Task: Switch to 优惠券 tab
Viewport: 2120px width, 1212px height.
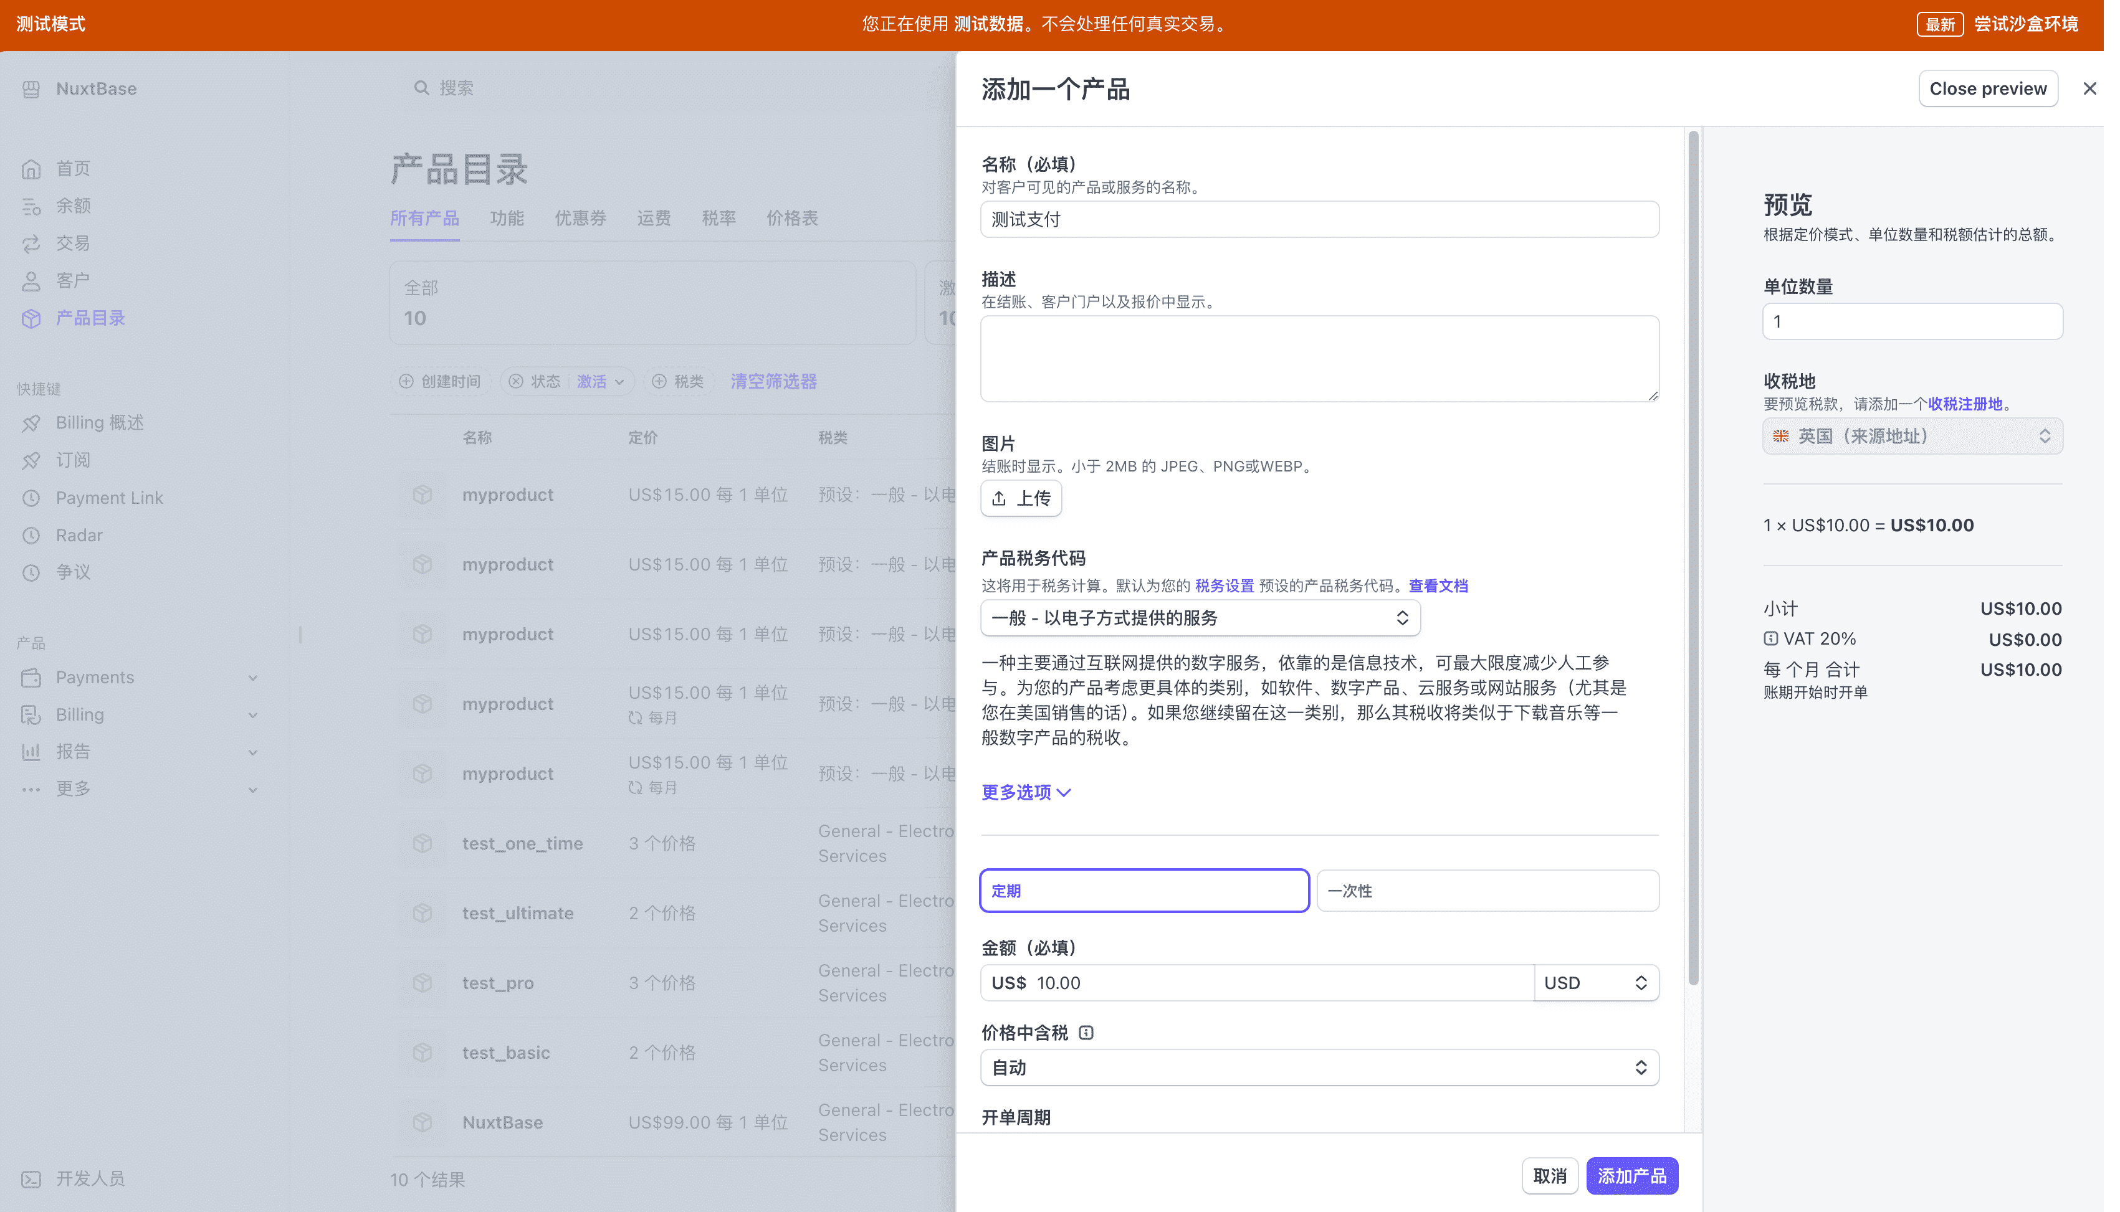Action: point(580,218)
